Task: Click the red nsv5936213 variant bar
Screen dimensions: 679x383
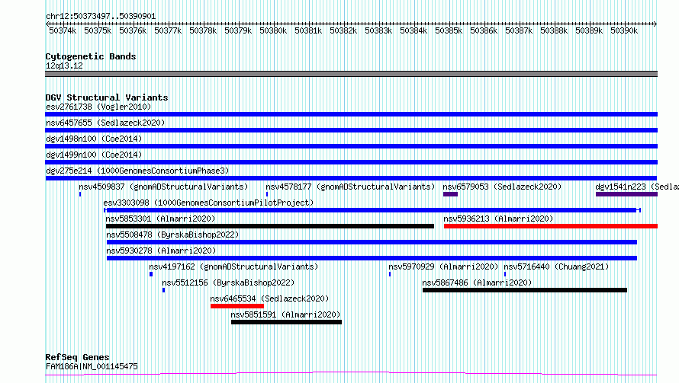Action: 551,226
